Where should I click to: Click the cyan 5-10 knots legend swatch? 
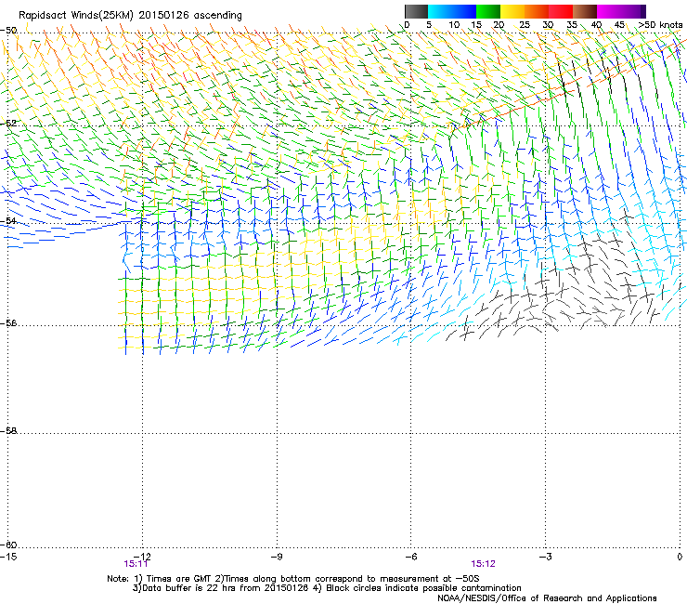[440, 11]
